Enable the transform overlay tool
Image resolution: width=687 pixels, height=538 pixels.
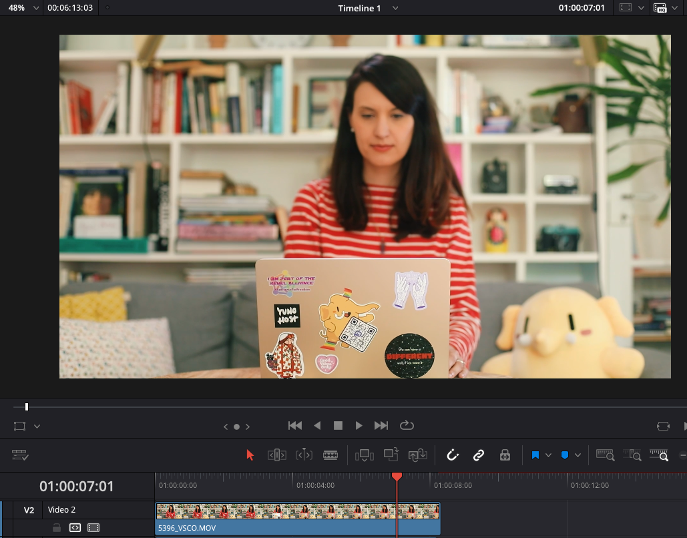click(20, 427)
